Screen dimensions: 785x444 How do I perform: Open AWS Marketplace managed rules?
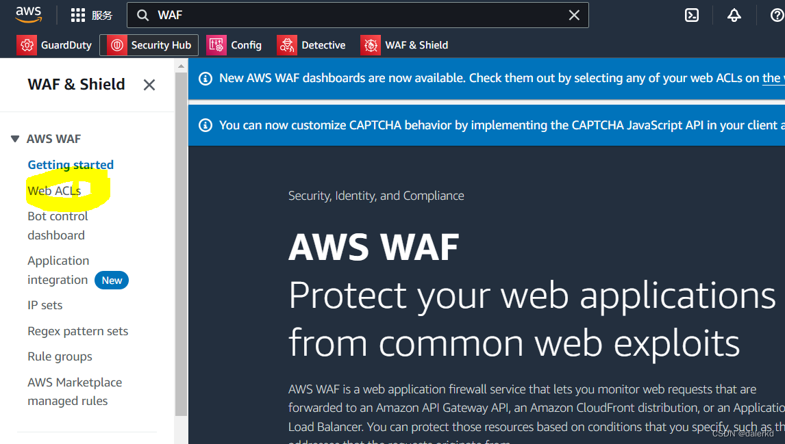[x=75, y=391]
